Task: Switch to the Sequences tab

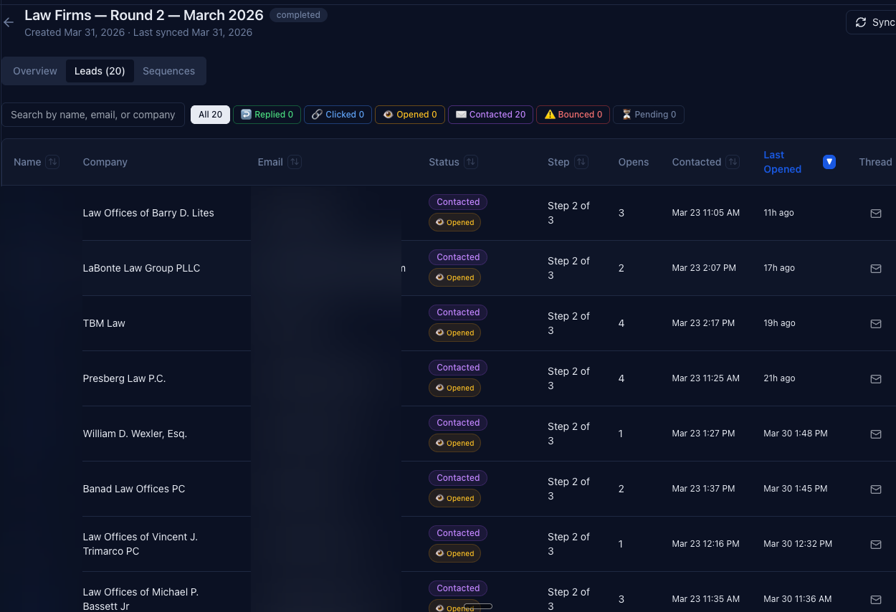Action: click(168, 70)
